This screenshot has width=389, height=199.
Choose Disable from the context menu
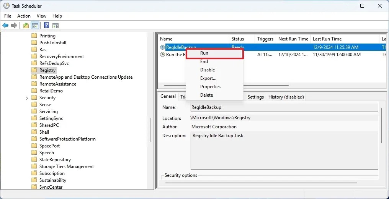(x=215, y=70)
